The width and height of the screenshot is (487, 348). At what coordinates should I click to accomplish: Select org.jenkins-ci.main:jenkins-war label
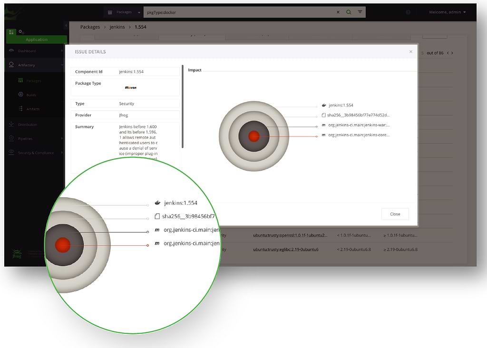pyautogui.click(x=359, y=125)
